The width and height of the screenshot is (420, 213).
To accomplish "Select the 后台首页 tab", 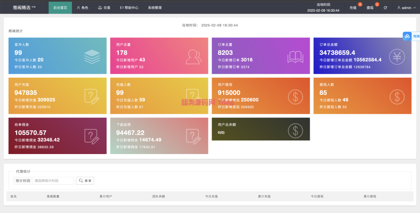I will coord(60,8).
